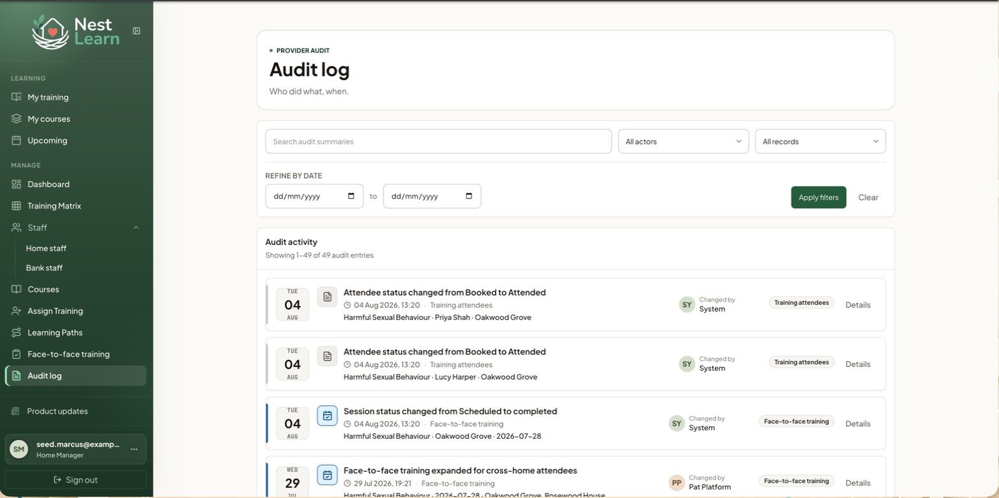Click document icon on Lucy Harper entry

point(327,356)
